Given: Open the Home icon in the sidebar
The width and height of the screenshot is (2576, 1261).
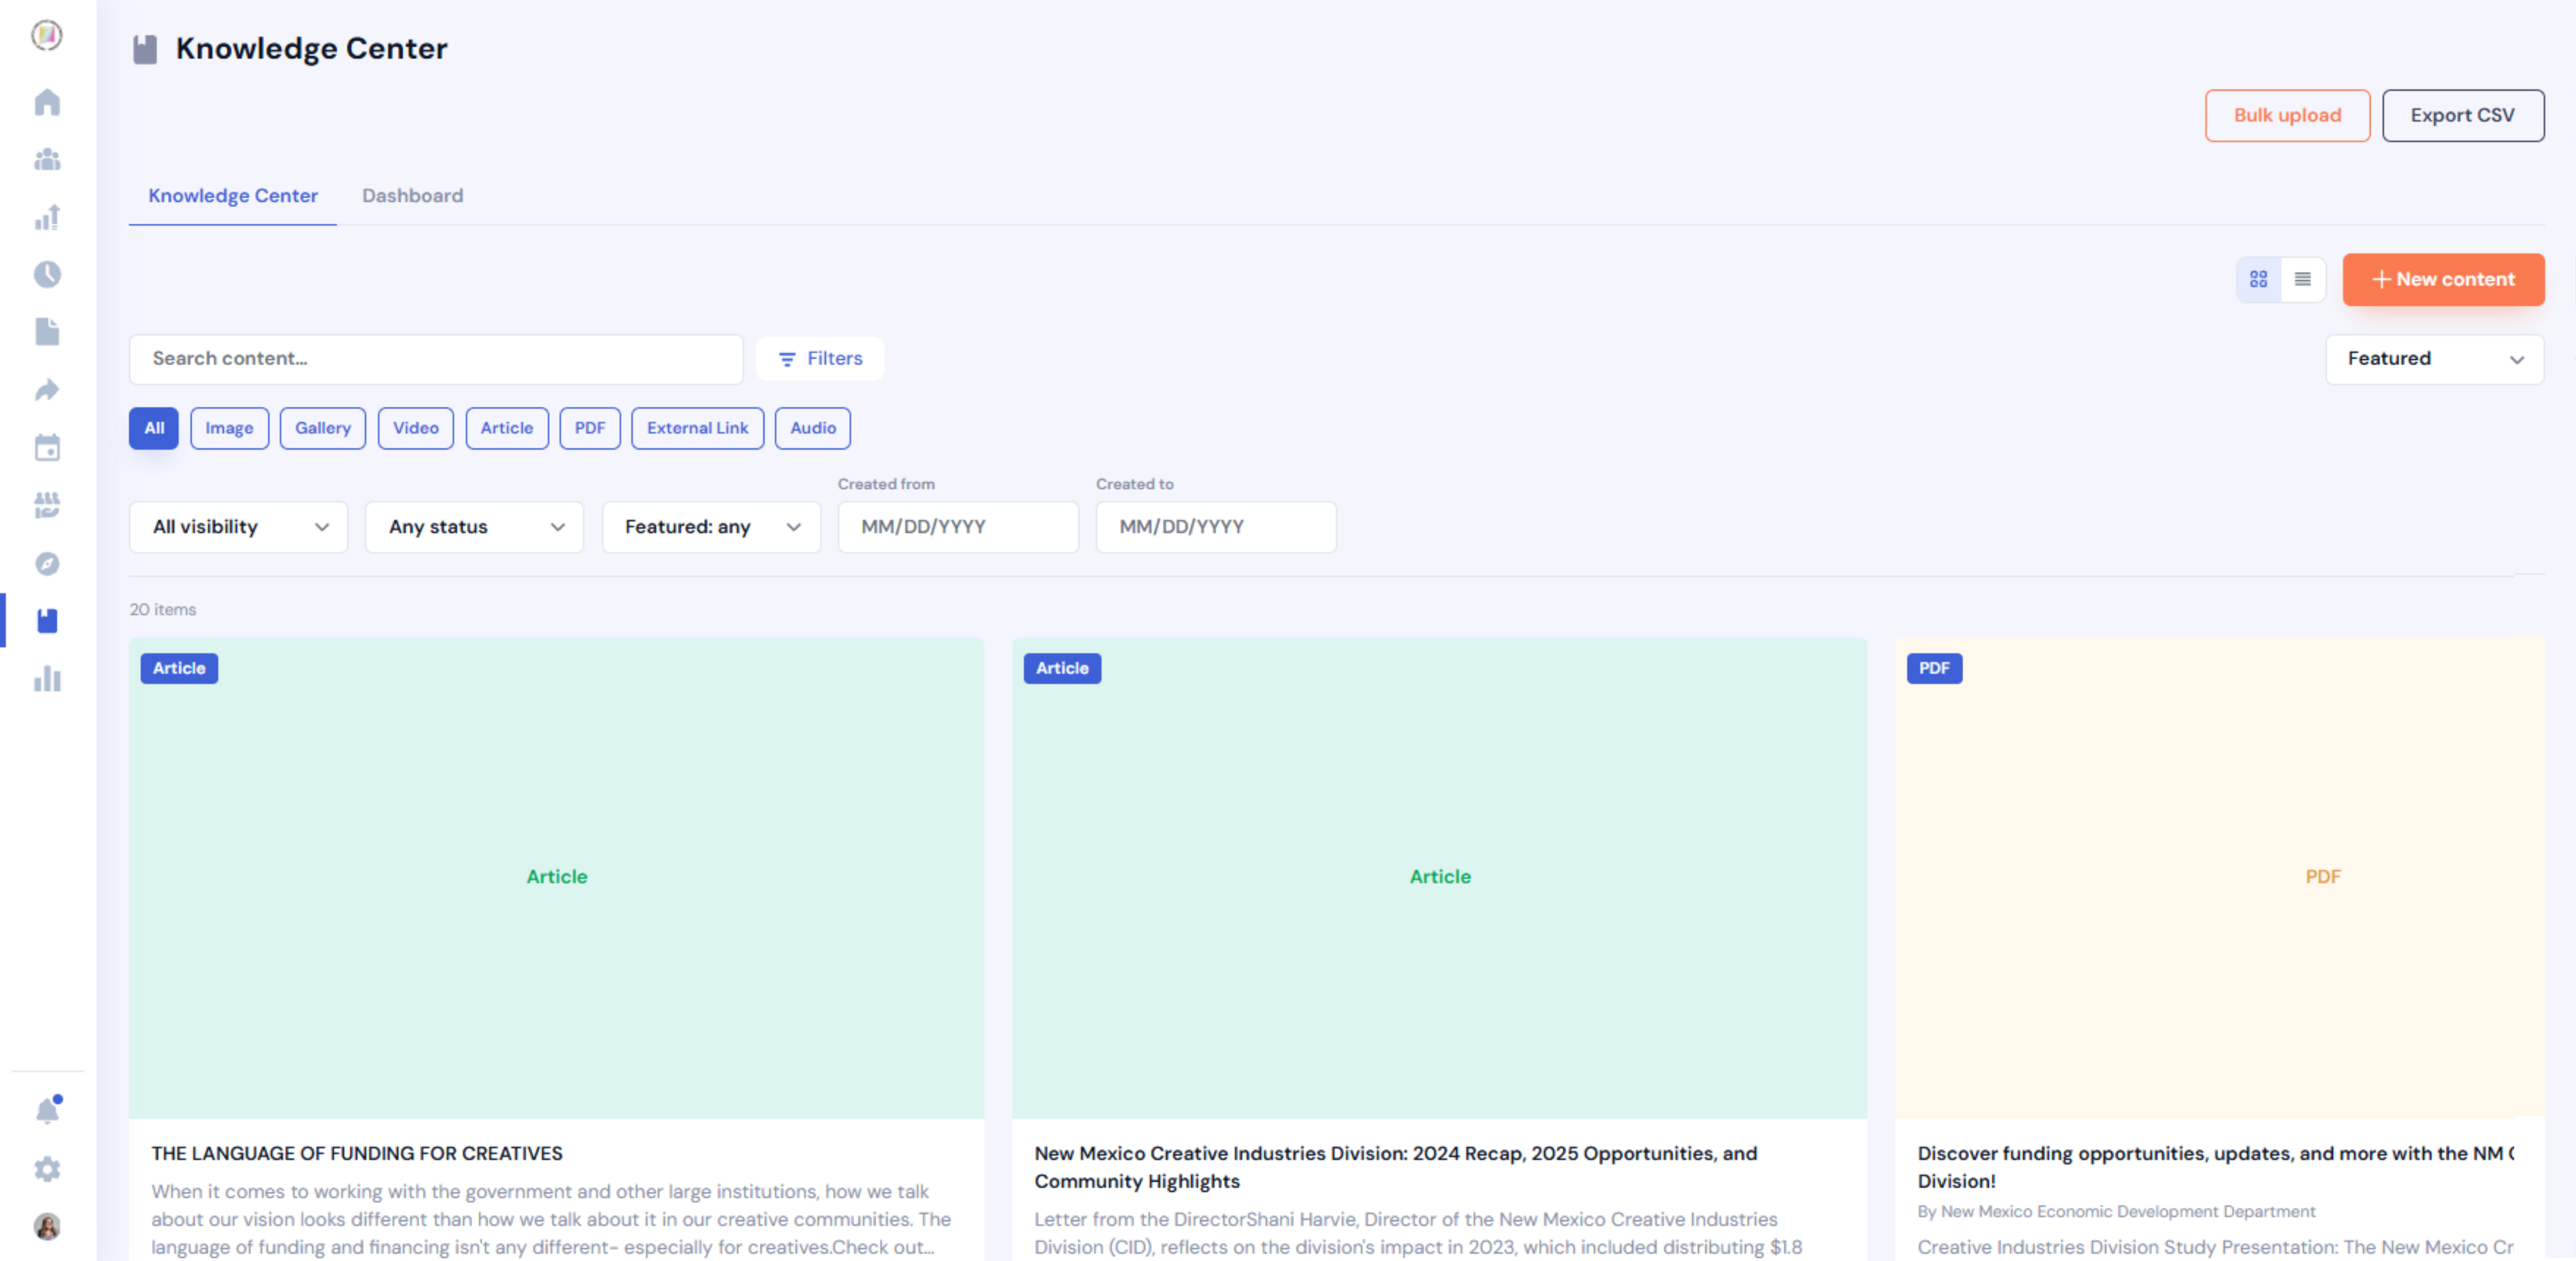Looking at the screenshot, I should 47,102.
